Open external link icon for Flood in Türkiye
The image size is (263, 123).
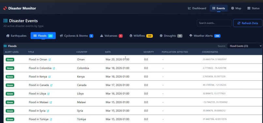51,119
